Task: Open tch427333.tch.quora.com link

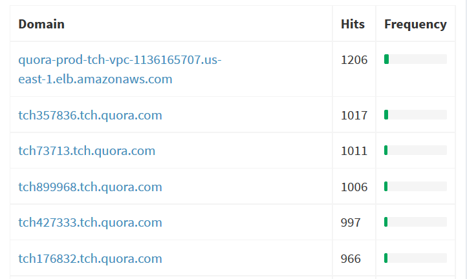Action: click(x=91, y=222)
